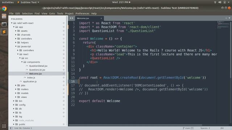Open the tab list dropdown arrow
This screenshot has width=232, height=130.
(x=229, y=18)
